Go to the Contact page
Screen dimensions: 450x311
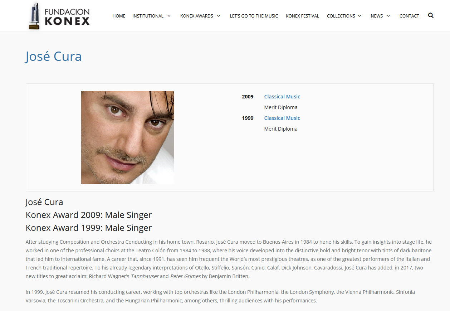(409, 16)
